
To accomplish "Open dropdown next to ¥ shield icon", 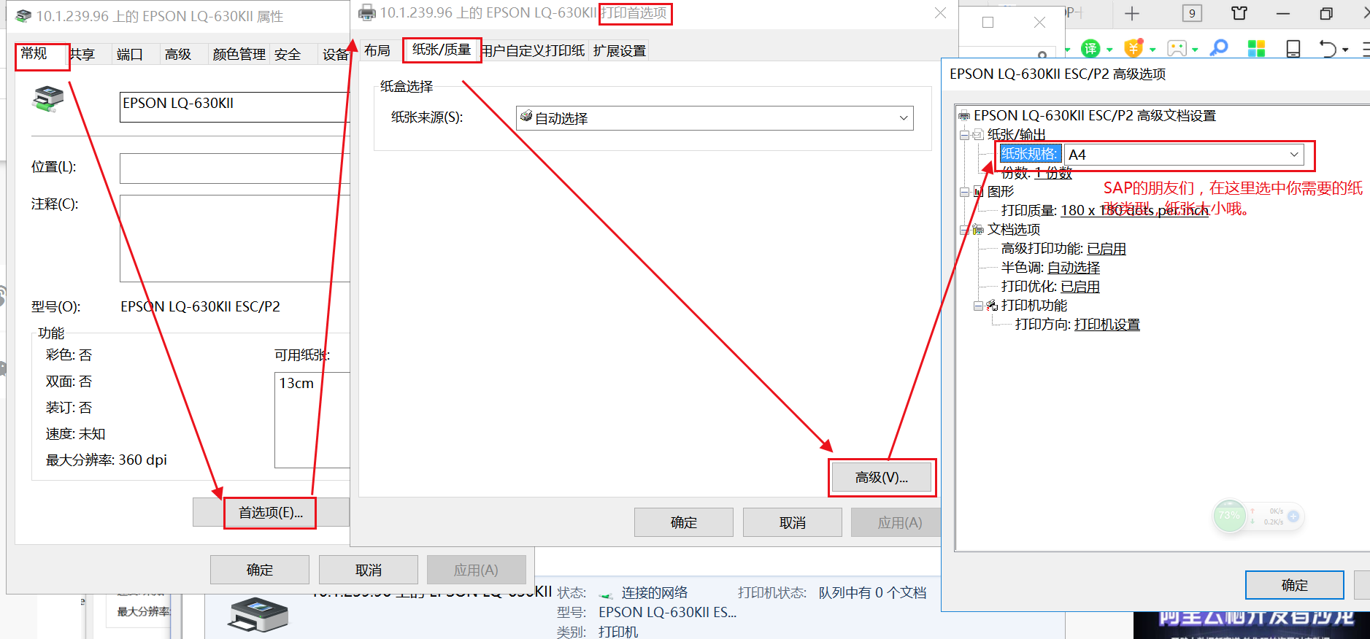I will 1152,50.
